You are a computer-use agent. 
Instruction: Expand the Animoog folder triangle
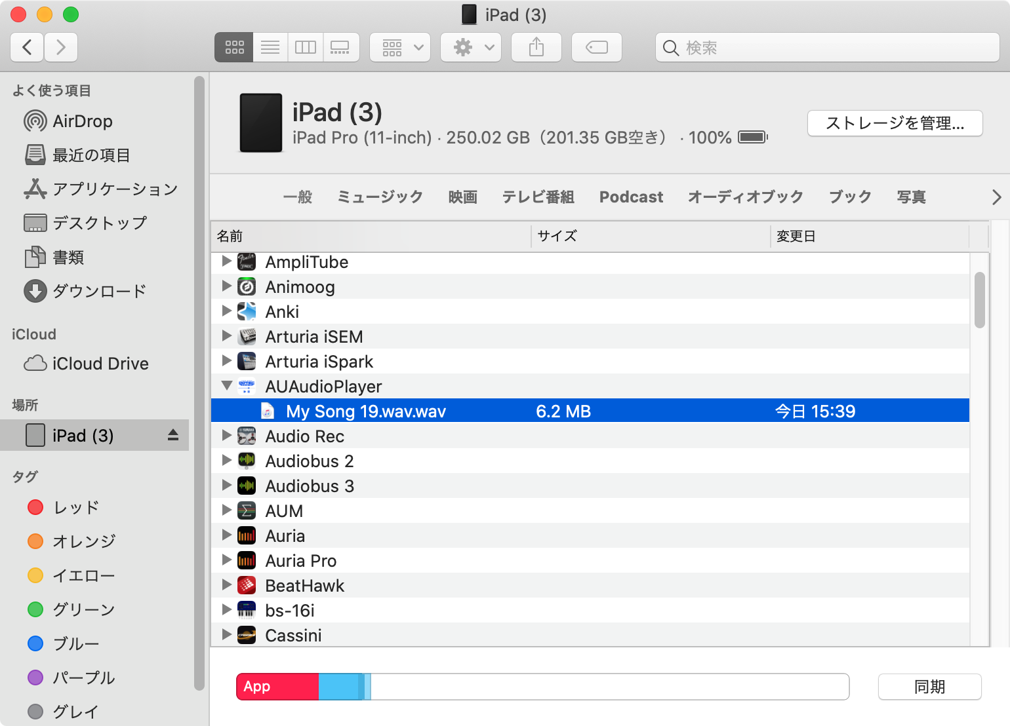[x=227, y=286]
